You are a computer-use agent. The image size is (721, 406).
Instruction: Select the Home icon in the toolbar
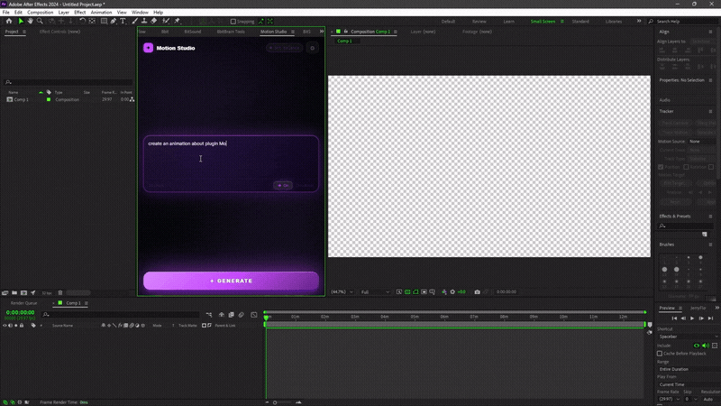(x=9, y=21)
